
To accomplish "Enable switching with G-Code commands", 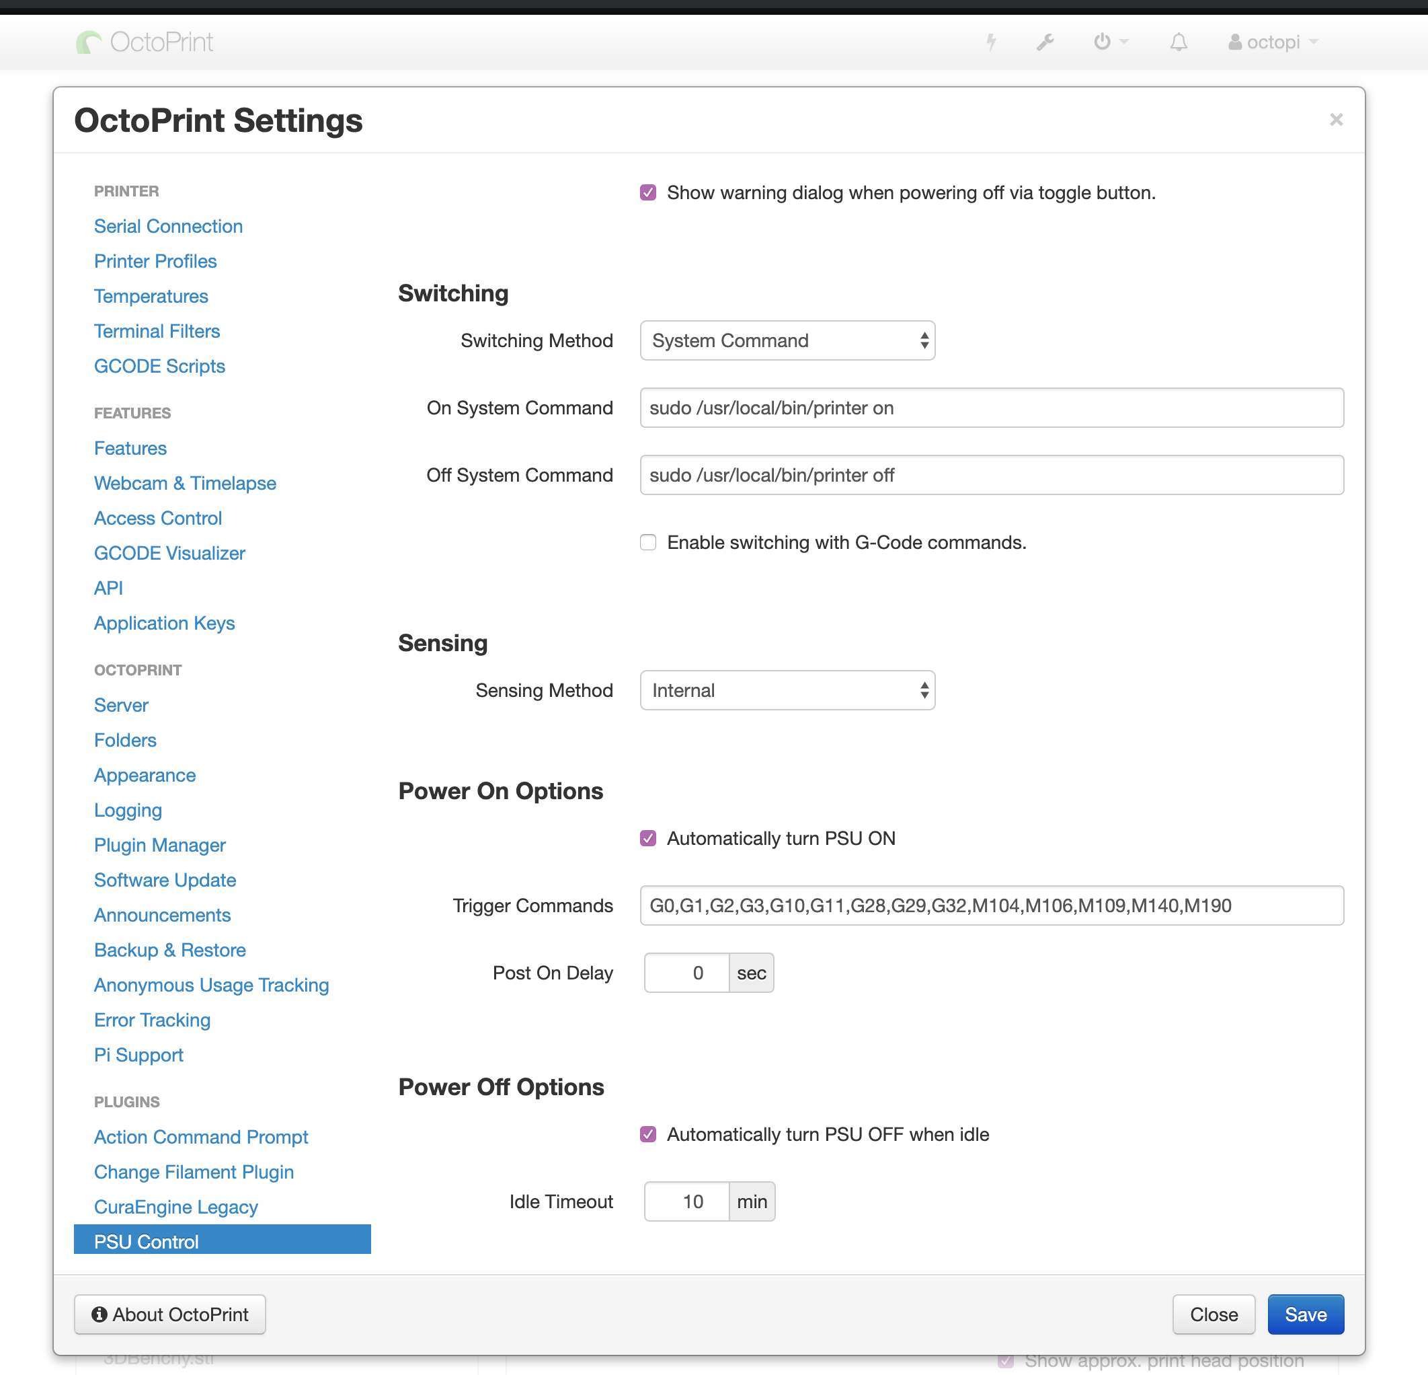I will pos(647,542).
